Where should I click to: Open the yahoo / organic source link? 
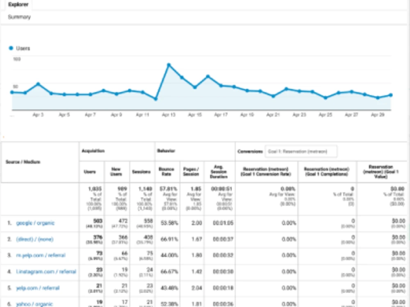[34, 304]
